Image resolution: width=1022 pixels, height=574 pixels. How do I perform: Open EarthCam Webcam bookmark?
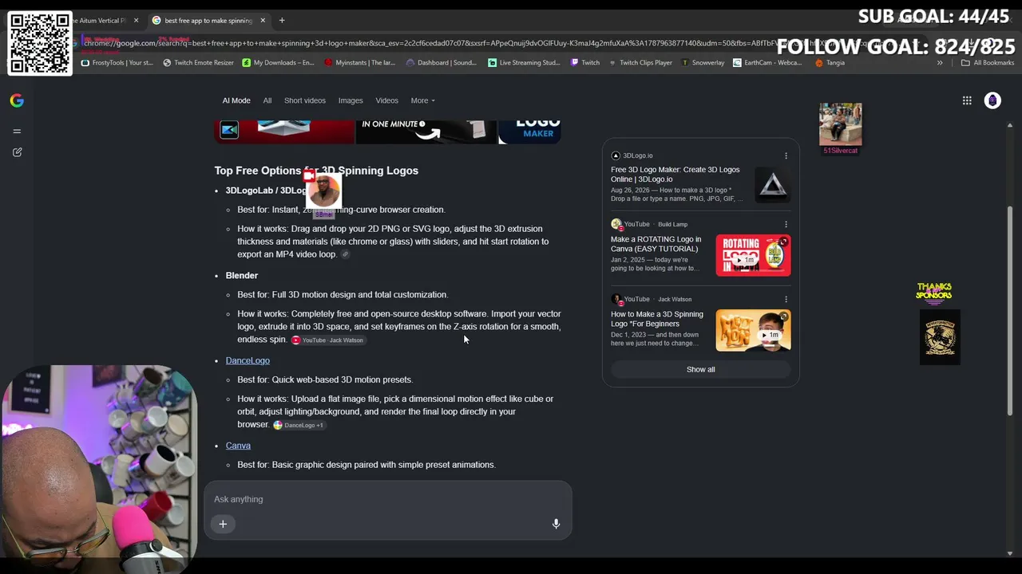click(x=767, y=63)
